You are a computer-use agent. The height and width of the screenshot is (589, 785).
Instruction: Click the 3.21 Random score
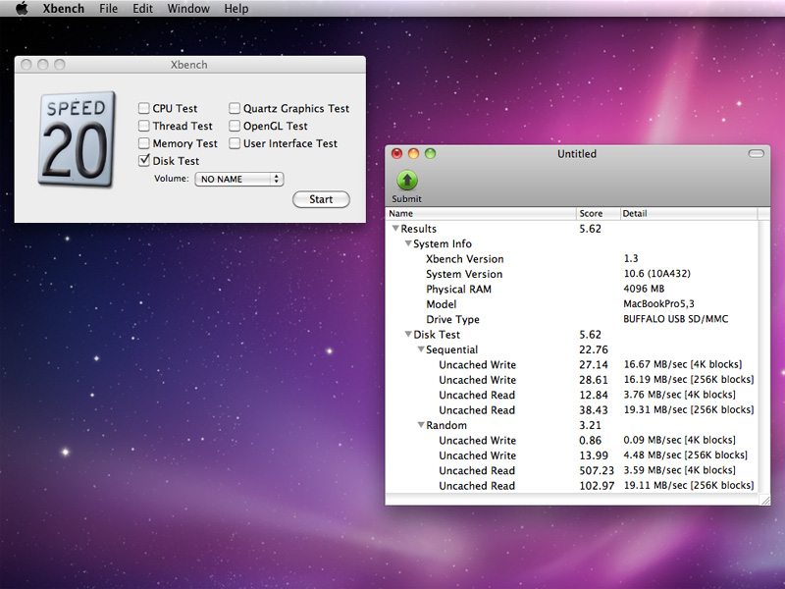[591, 425]
